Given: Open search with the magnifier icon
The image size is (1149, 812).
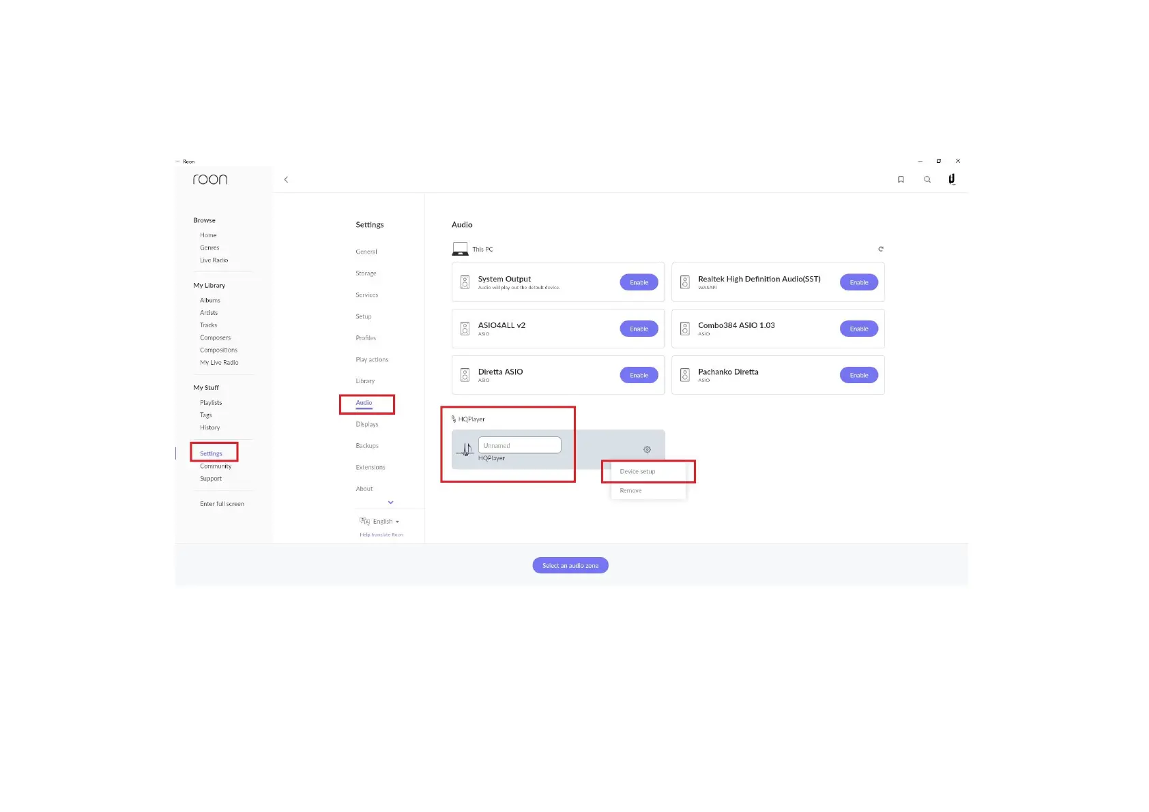Looking at the screenshot, I should 927,179.
